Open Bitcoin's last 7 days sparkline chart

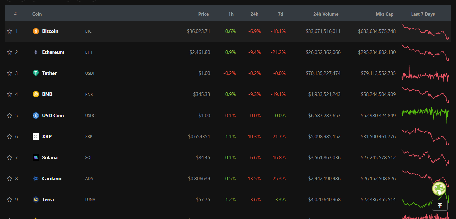pyautogui.click(x=425, y=31)
